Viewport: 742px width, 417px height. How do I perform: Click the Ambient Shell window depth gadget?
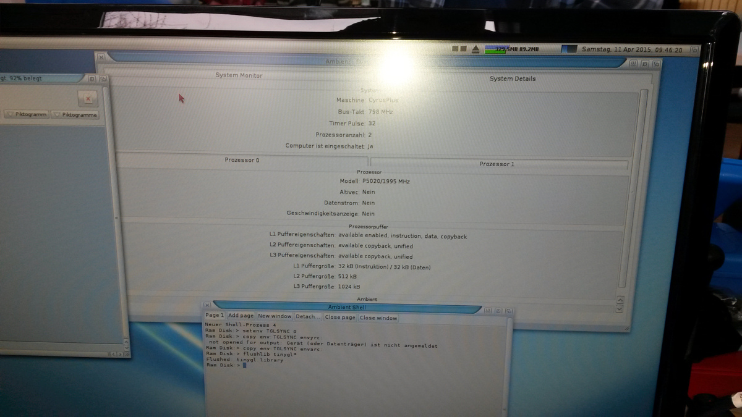click(508, 311)
